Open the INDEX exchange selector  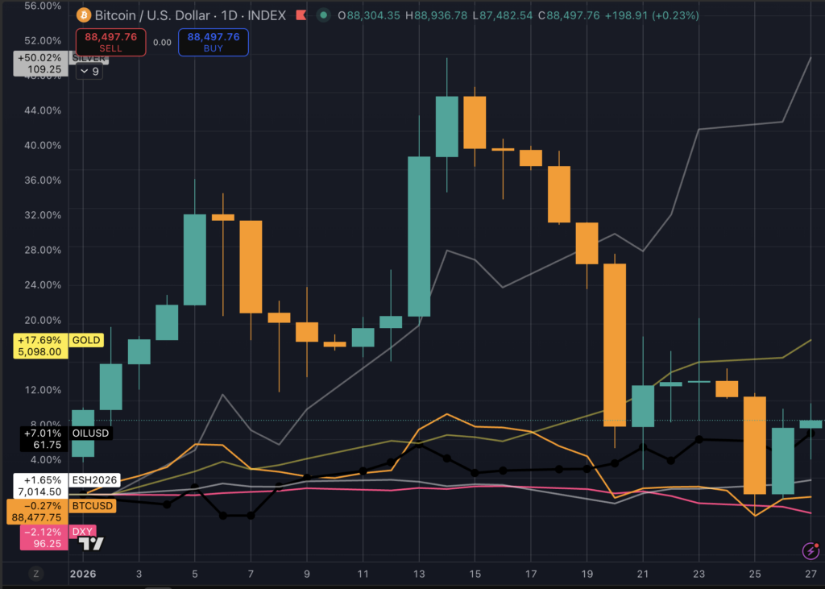click(268, 15)
